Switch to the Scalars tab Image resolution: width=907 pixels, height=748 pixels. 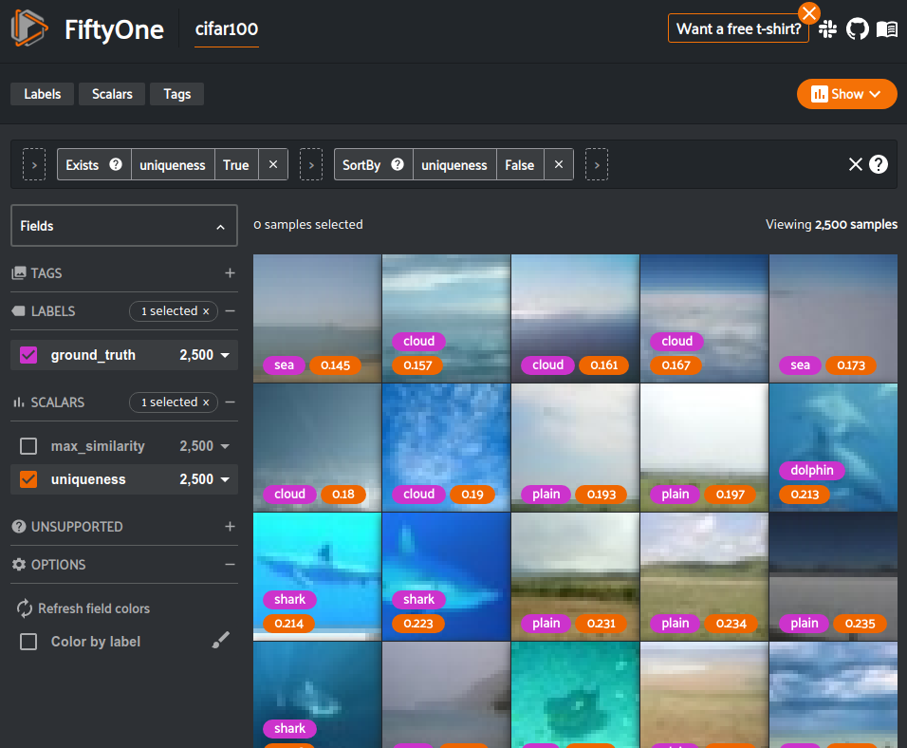112,94
